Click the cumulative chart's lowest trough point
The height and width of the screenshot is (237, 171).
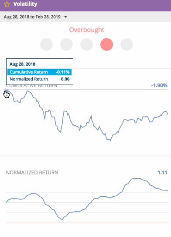(x=110, y=141)
